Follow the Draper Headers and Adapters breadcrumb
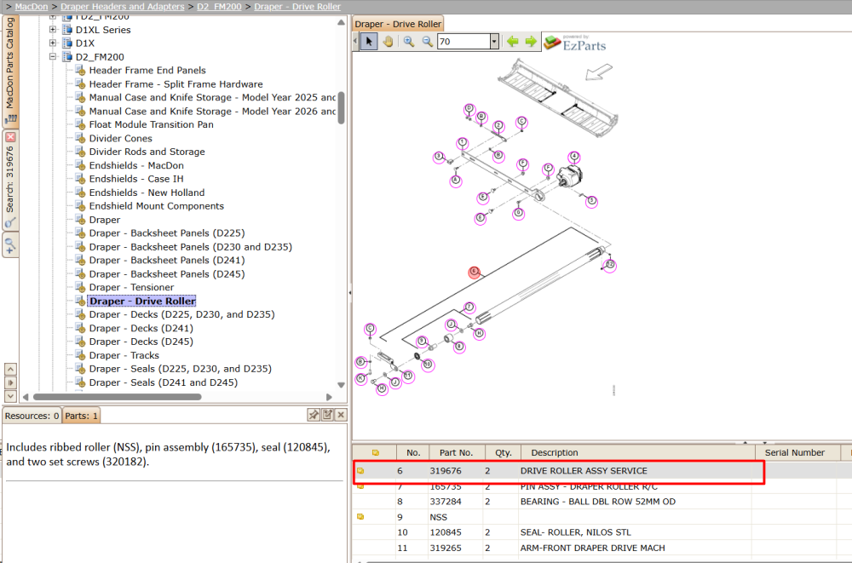 (122, 7)
